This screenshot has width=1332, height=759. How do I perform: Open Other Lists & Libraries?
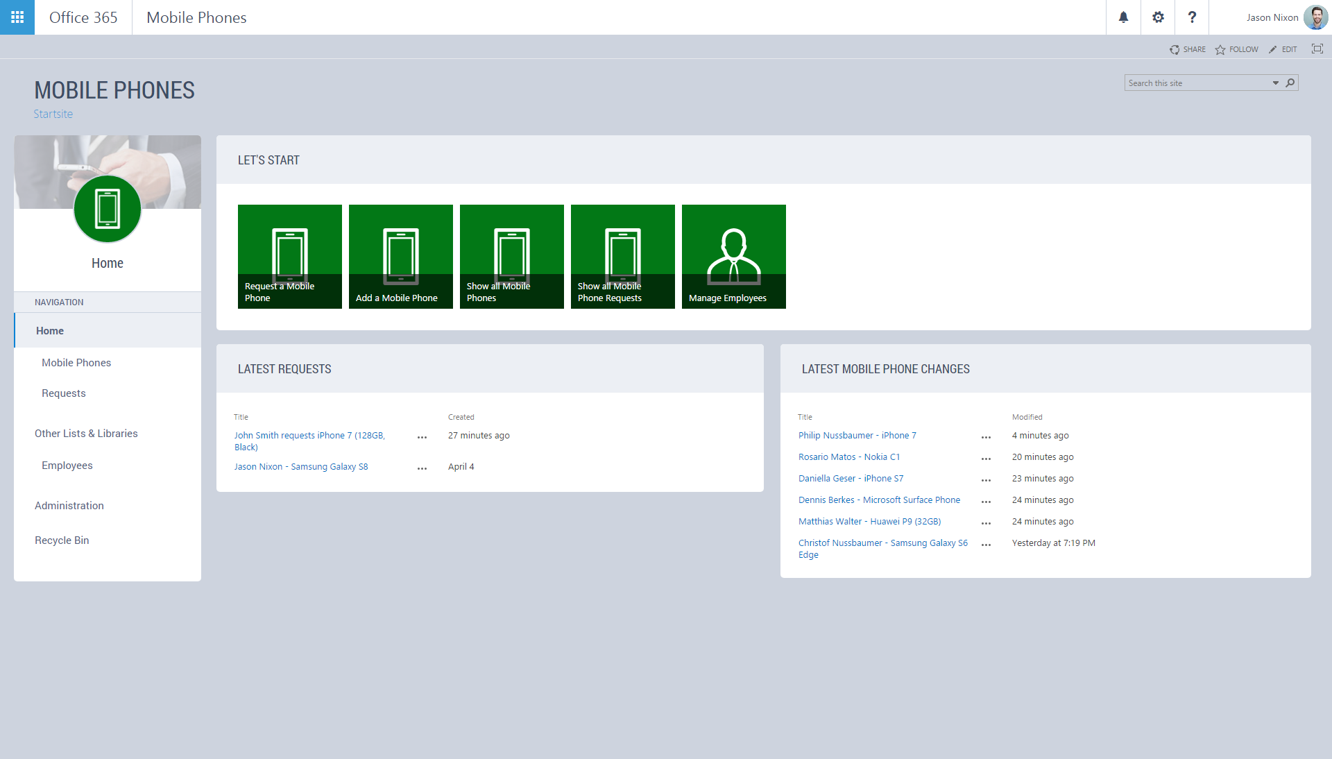[86, 434]
